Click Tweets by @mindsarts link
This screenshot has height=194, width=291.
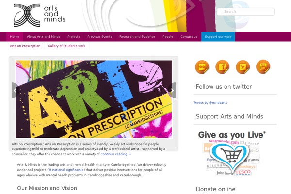click(210, 103)
